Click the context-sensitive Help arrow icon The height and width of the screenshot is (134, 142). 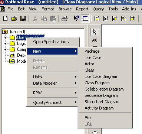tap(76, 18)
